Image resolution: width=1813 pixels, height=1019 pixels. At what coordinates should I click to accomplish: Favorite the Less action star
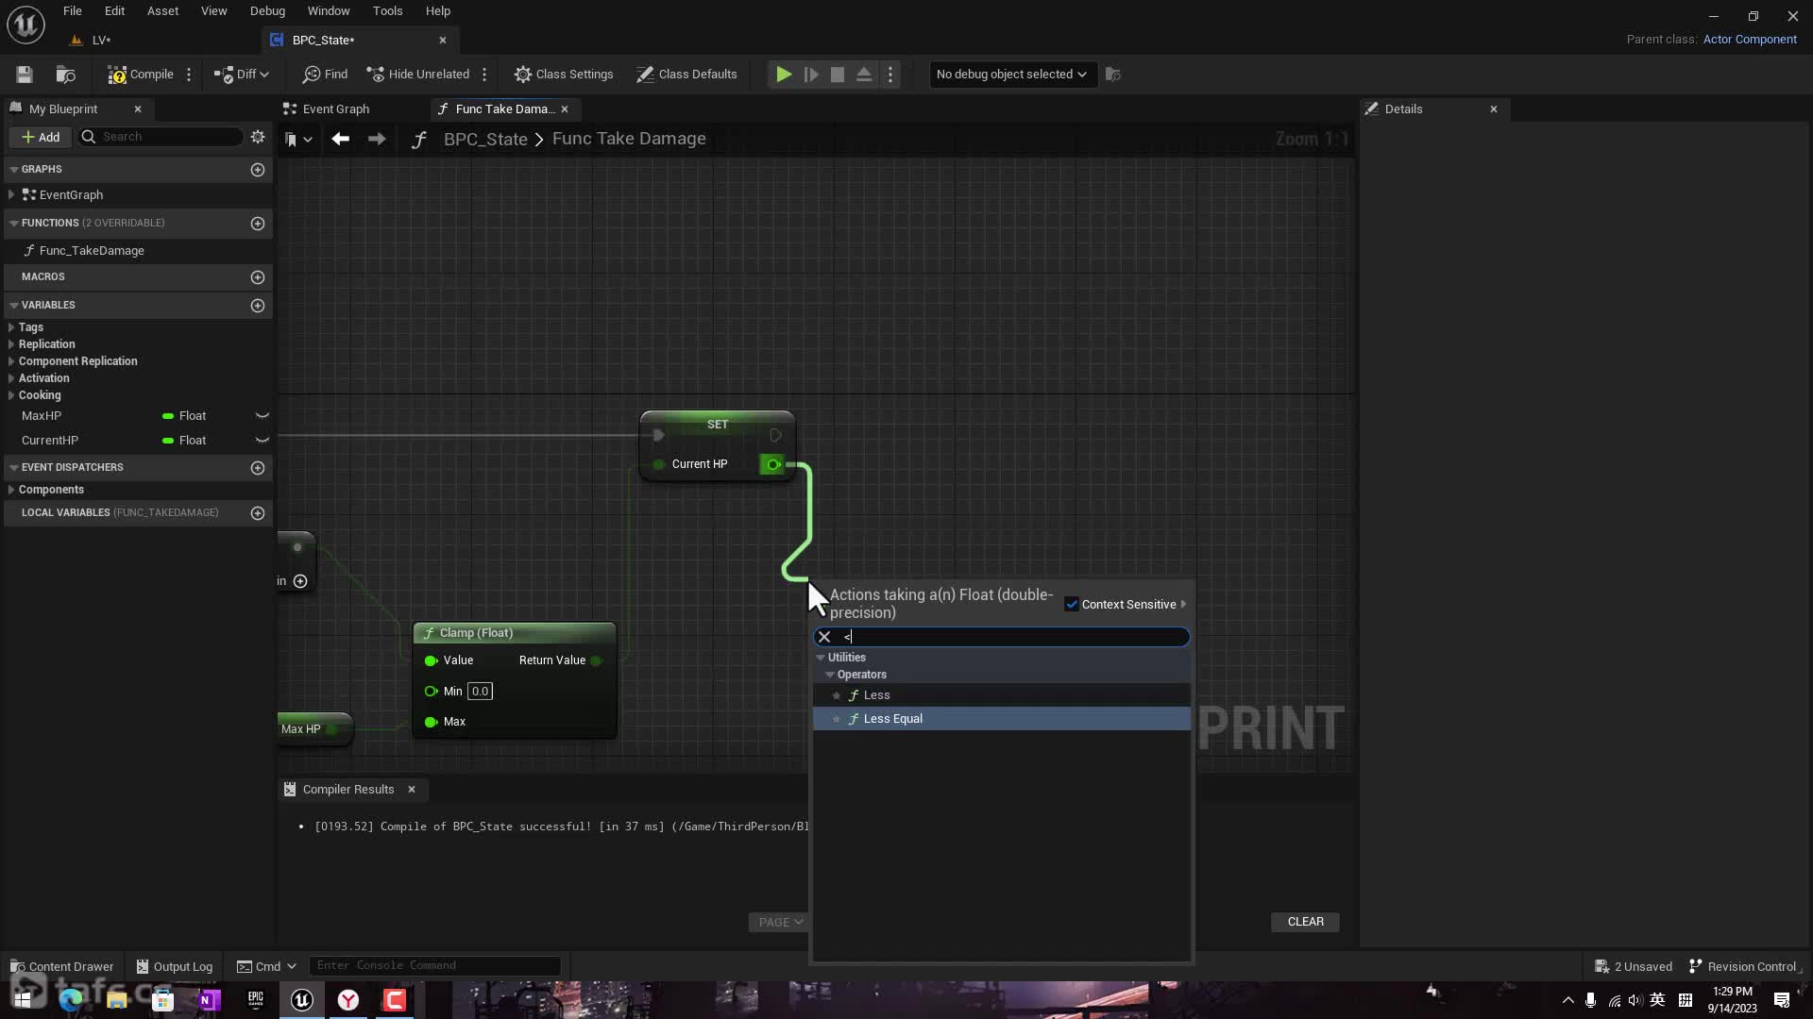[x=837, y=695]
